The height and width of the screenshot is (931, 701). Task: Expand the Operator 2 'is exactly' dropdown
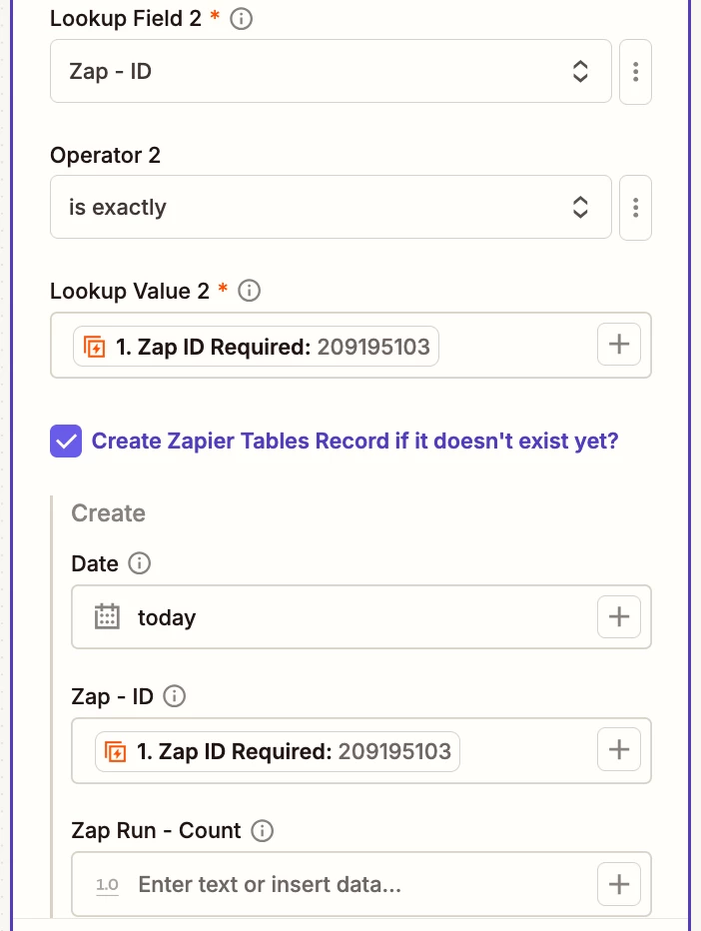pos(331,208)
